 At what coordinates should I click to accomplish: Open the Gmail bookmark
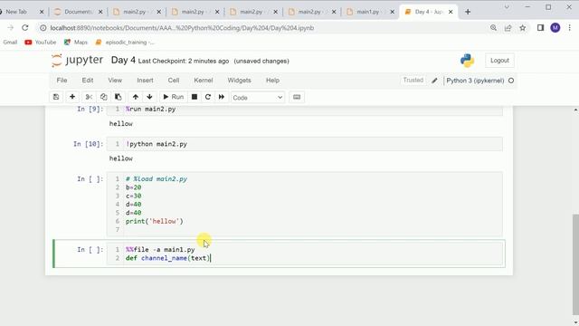pos(10,43)
